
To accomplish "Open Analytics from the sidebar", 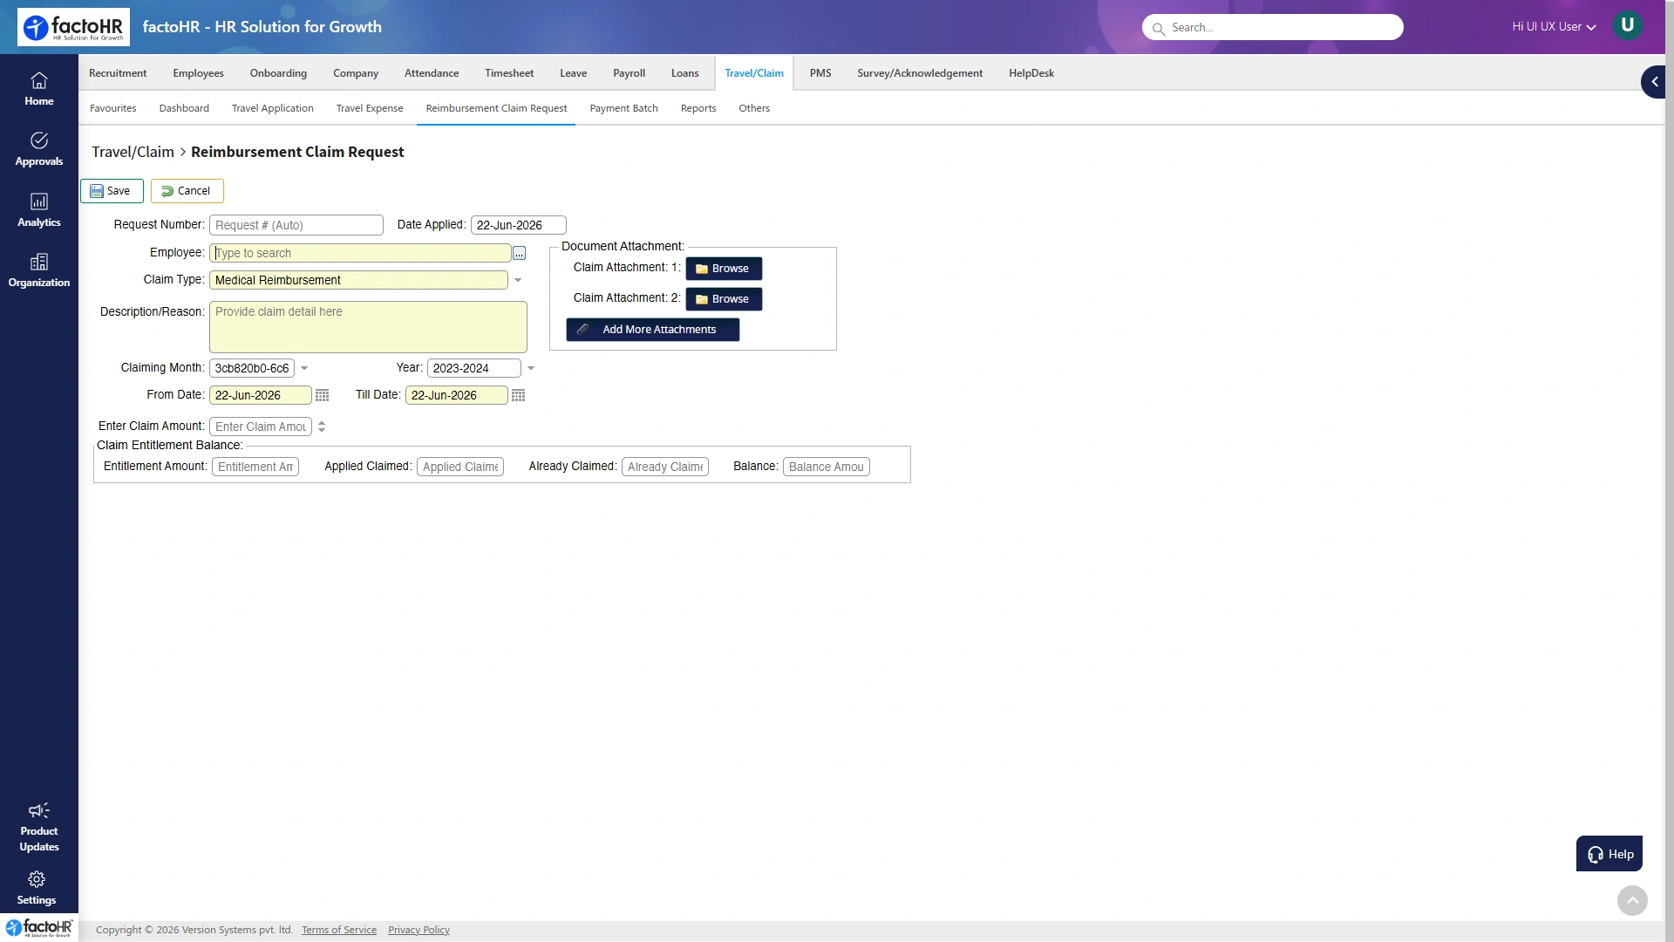I will 38,210.
